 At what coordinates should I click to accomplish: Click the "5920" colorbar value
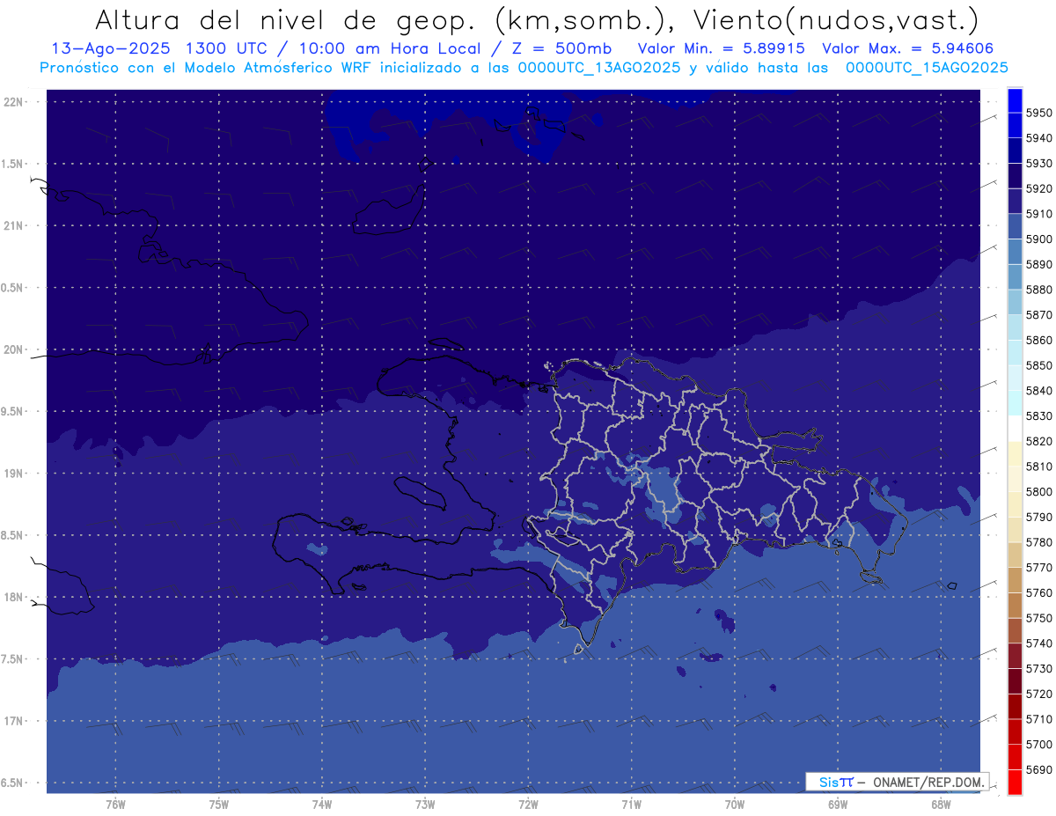pyautogui.click(x=1039, y=188)
